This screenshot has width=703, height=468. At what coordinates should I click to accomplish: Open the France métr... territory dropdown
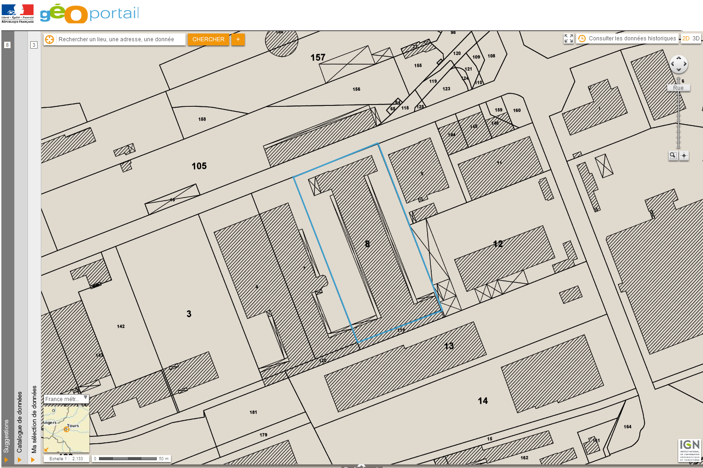click(66, 399)
